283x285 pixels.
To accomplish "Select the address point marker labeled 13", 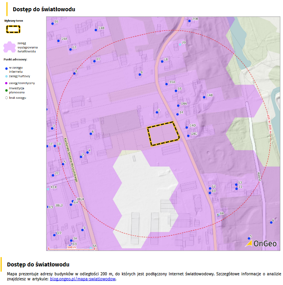I will coord(236,184).
